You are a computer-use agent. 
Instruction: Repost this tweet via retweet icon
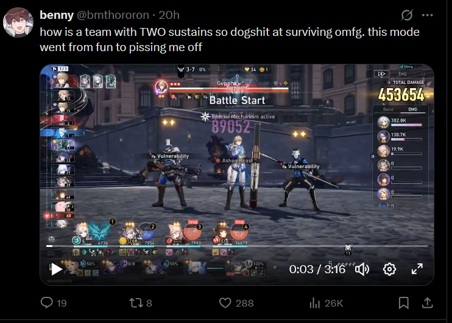tap(135, 303)
